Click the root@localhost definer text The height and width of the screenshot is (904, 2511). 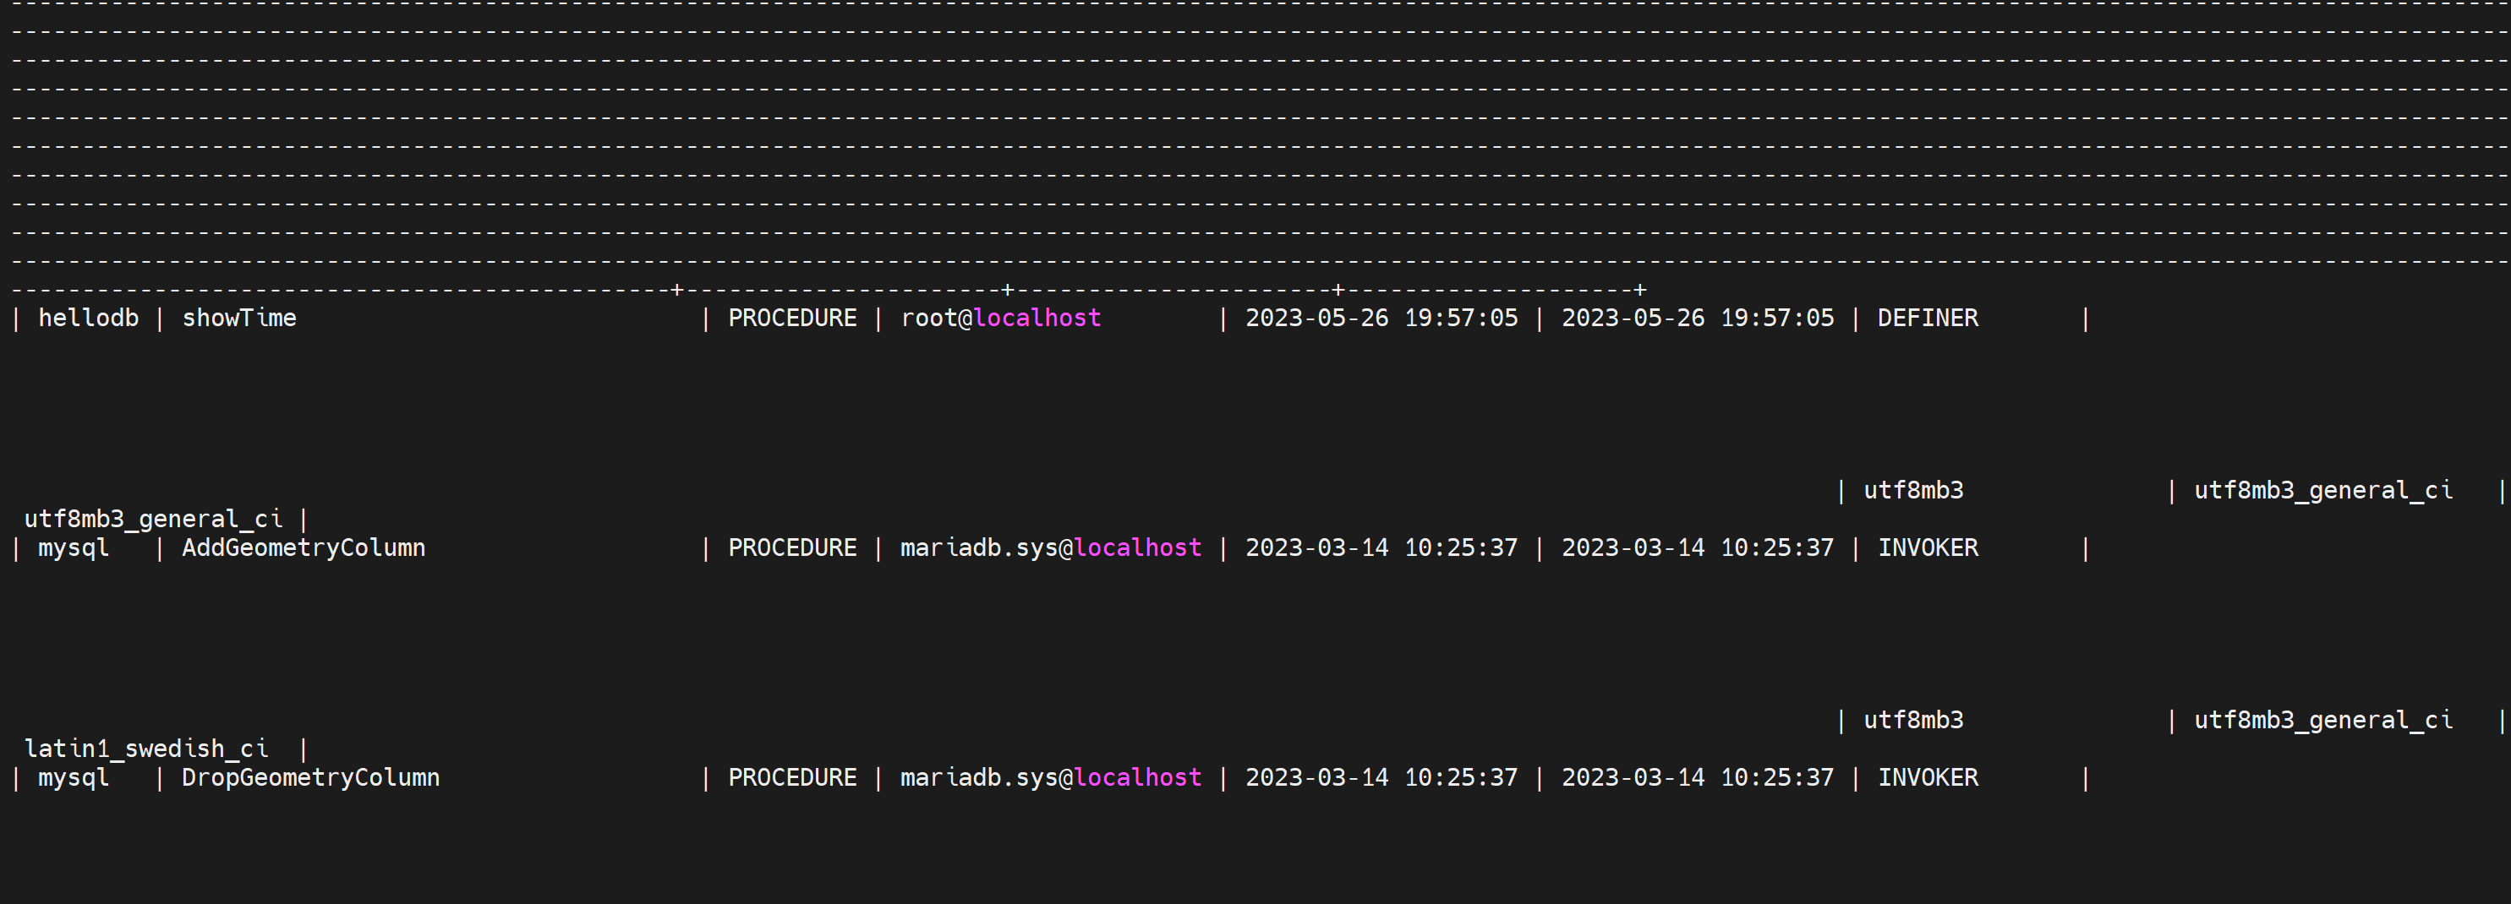[1000, 319]
